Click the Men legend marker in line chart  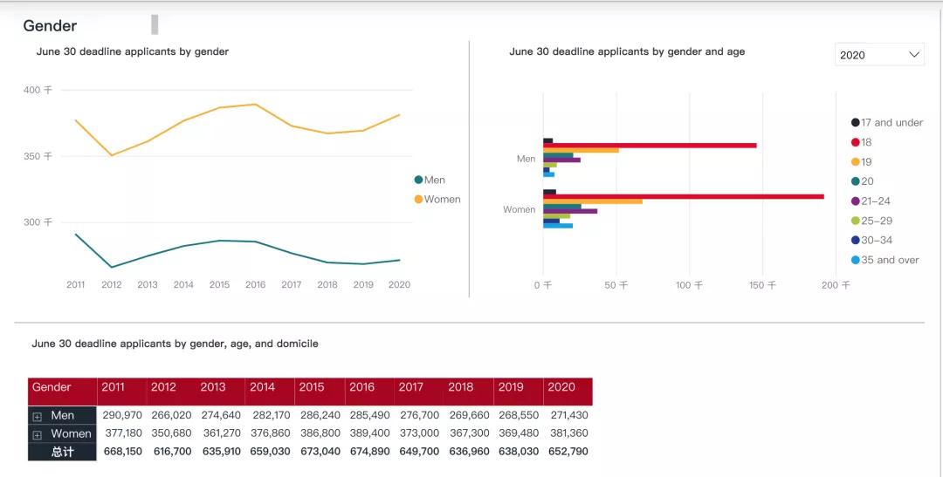point(418,181)
